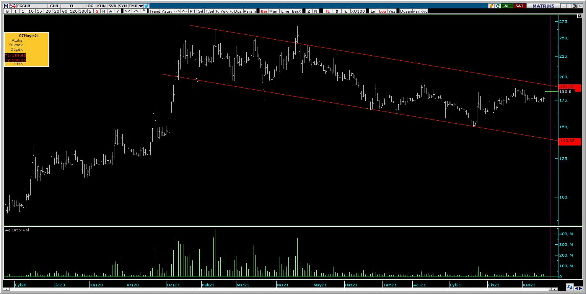Click the N toolbar button
Image resolution: width=586 pixels, height=294 pixels.
(316, 11)
